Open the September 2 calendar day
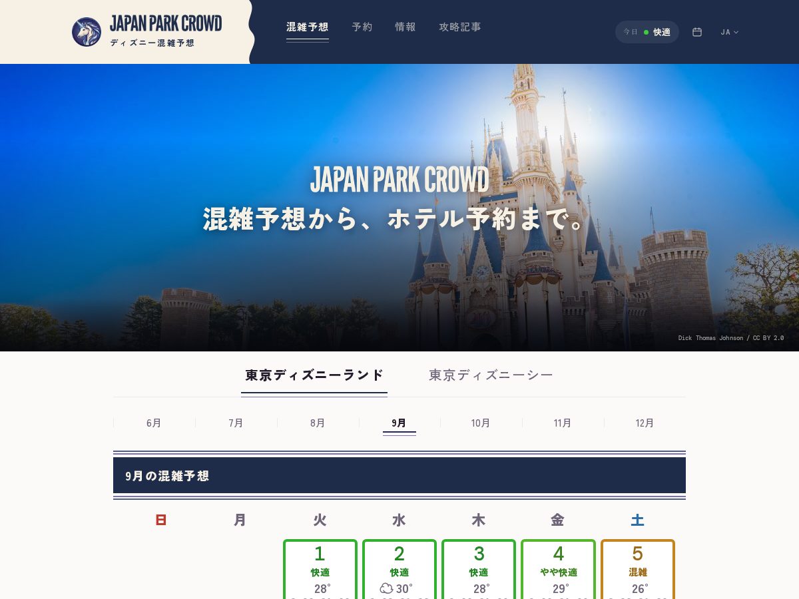 [x=400, y=570]
